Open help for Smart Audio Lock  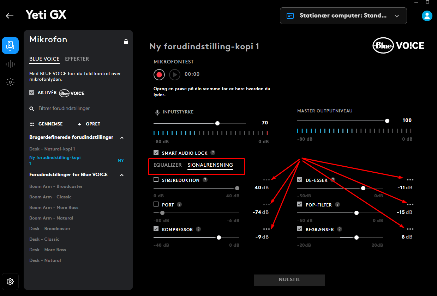pyautogui.click(x=213, y=153)
